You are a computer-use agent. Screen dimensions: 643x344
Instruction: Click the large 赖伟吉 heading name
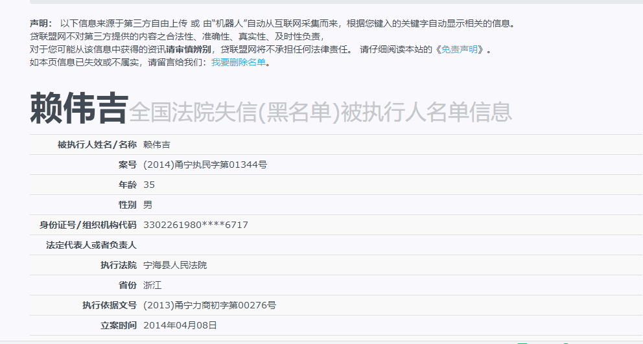point(77,109)
